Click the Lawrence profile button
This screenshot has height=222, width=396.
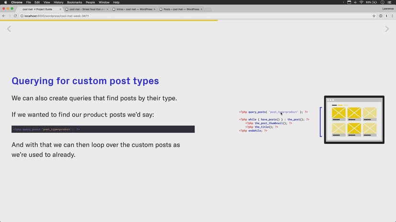coord(386,9)
